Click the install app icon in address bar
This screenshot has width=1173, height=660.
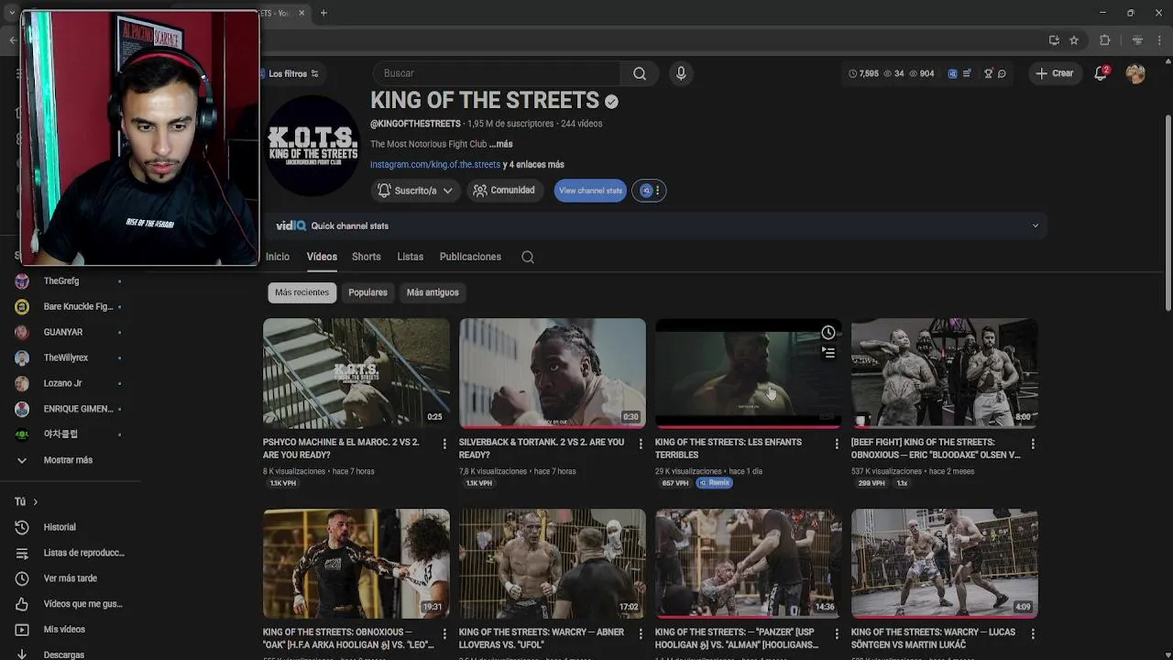pos(1054,40)
